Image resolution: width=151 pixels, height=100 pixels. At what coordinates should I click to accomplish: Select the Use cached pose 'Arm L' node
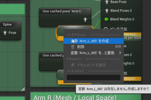coord(65,11)
